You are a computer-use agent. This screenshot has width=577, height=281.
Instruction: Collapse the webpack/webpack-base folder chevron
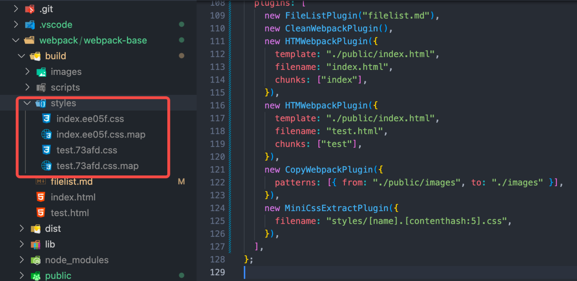click(16, 40)
